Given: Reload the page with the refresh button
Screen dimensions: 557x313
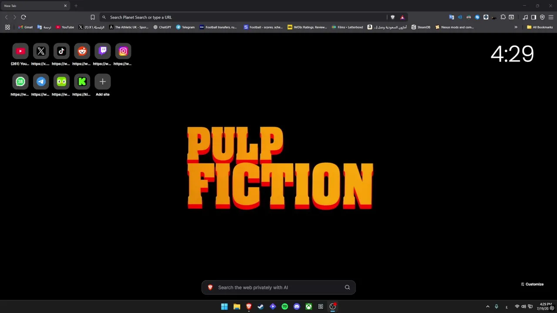Looking at the screenshot, I should click(23, 17).
